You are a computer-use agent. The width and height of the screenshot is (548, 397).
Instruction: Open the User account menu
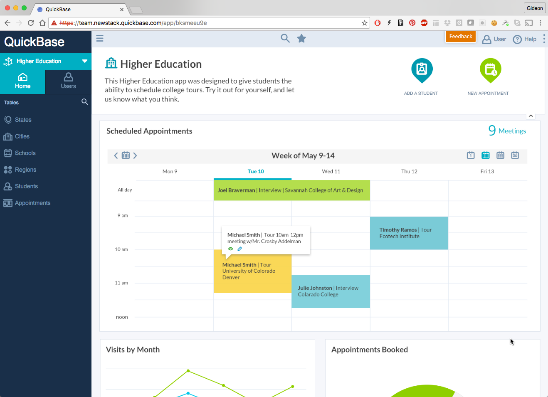click(494, 39)
